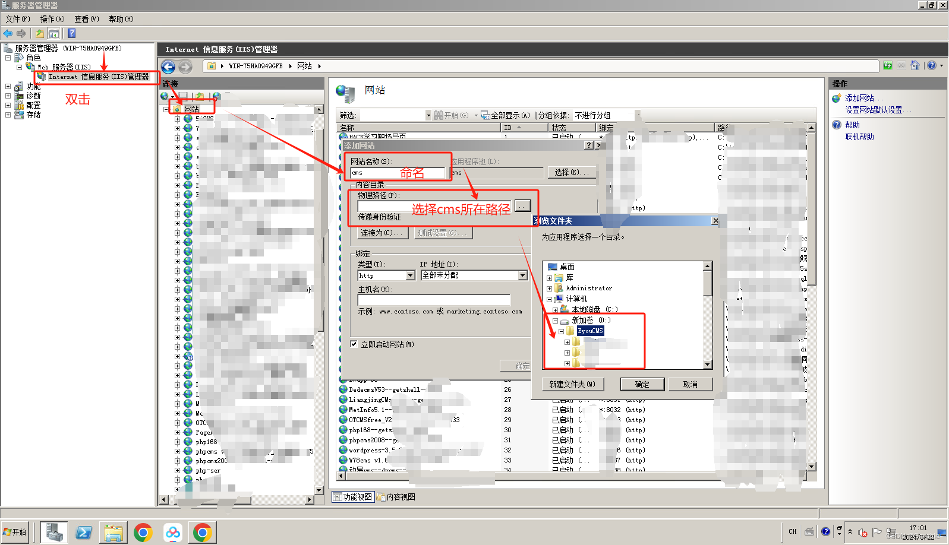Viewport: 949px width, 545px height.
Task: Click the website name field containing cms
Action: (398, 173)
